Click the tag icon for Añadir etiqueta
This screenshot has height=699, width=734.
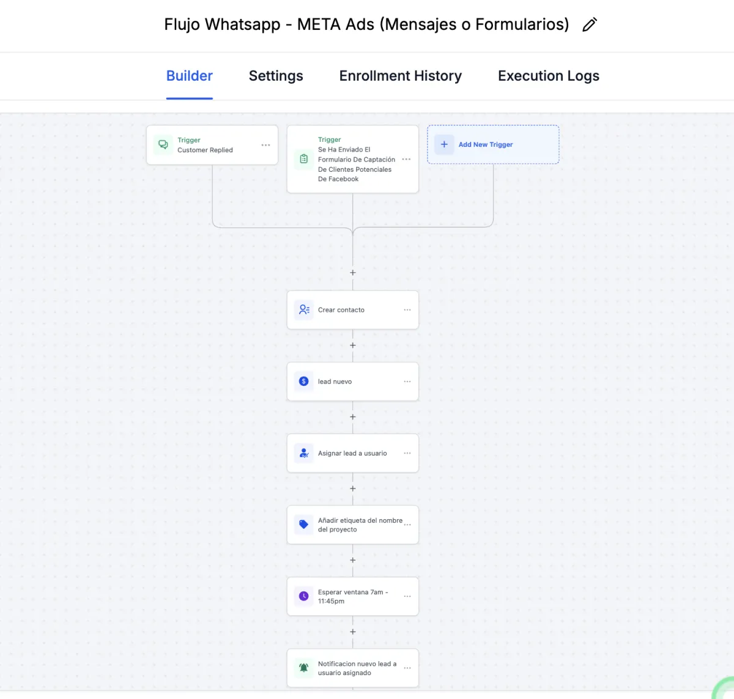tap(304, 525)
